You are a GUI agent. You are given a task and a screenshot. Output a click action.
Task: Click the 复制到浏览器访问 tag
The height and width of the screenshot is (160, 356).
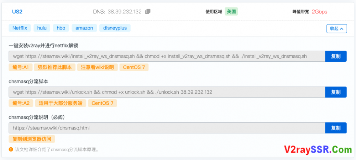coord(32,139)
